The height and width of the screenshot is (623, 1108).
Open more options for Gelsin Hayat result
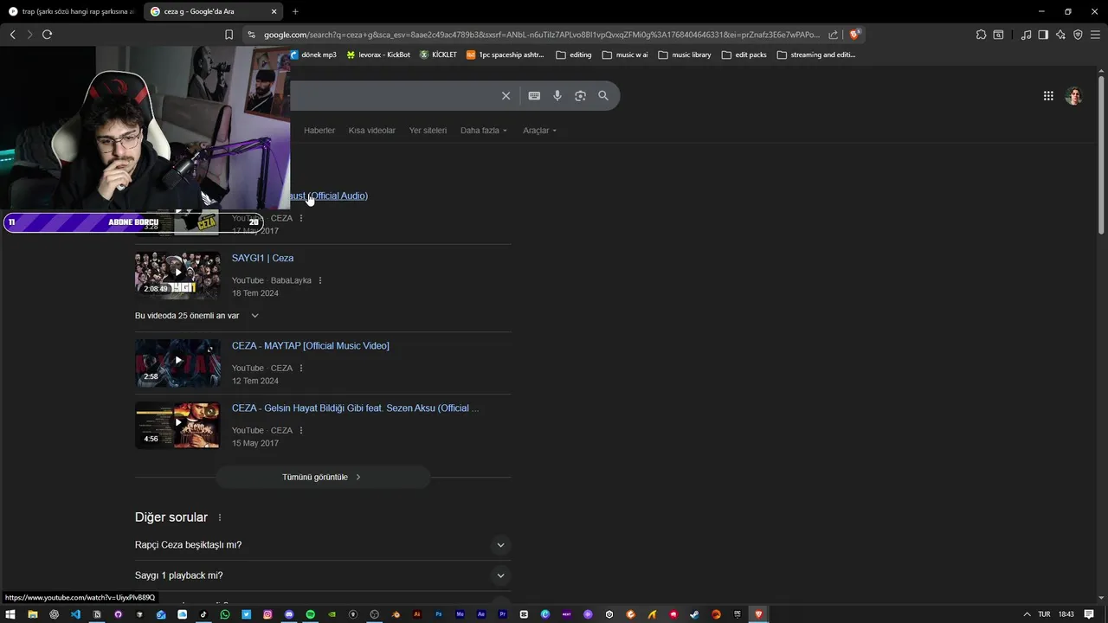pyautogui.click(x=301, y=430)
